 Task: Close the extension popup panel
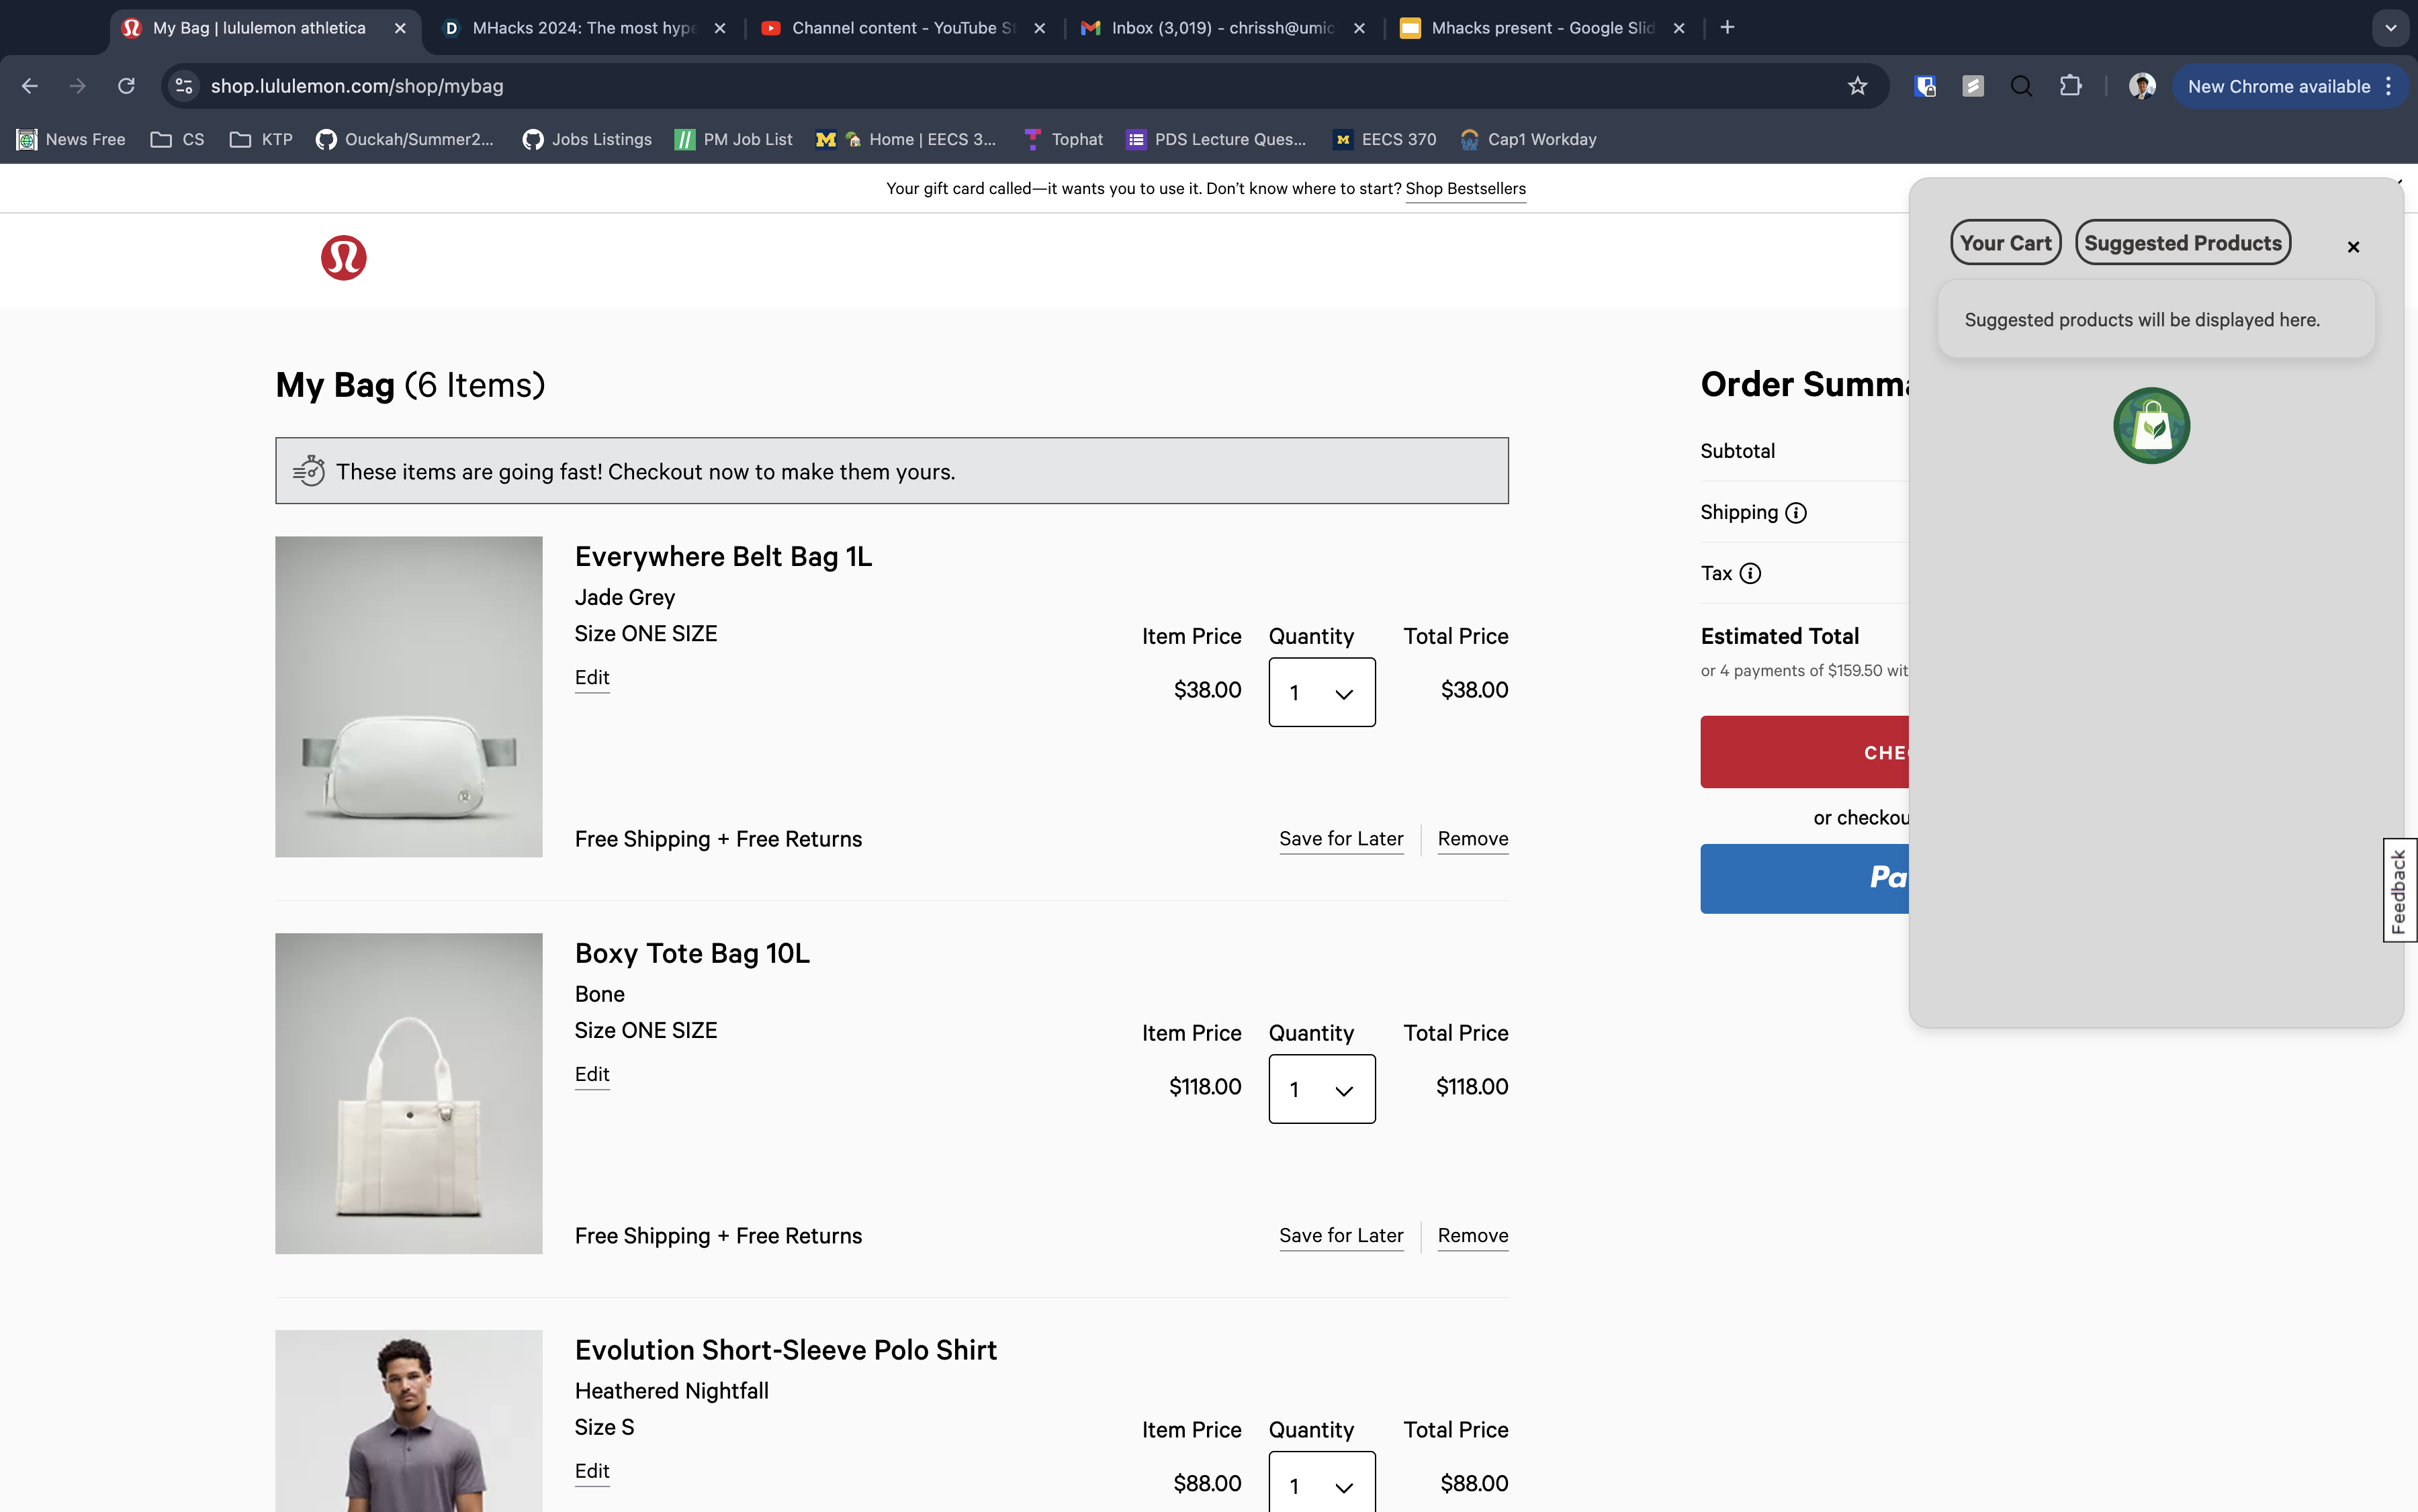click(2353, 247)
